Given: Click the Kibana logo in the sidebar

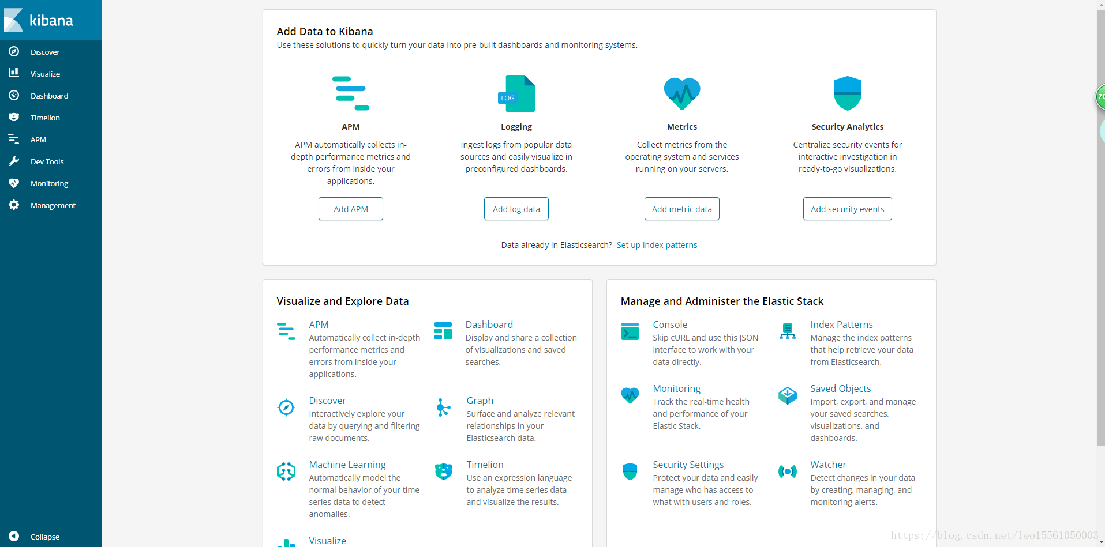Looking at the screenshot, I should tap(39, 20).
